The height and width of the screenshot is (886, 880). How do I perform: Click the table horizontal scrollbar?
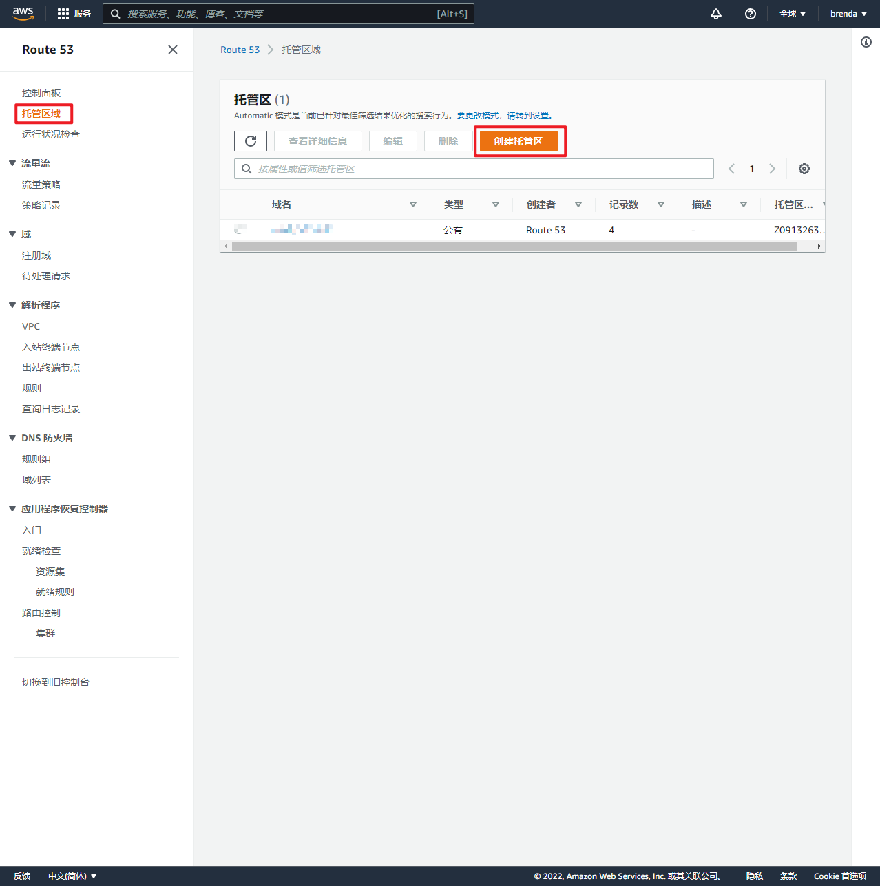tap(514, 246)
